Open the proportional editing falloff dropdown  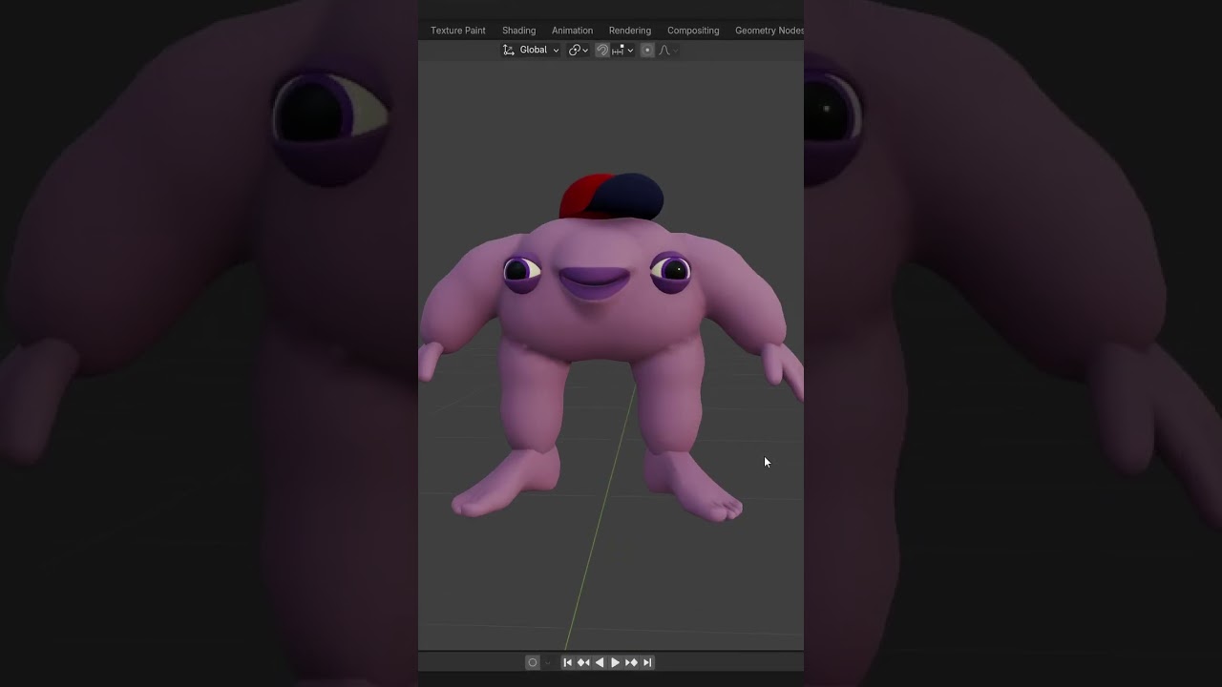point(668,50)
